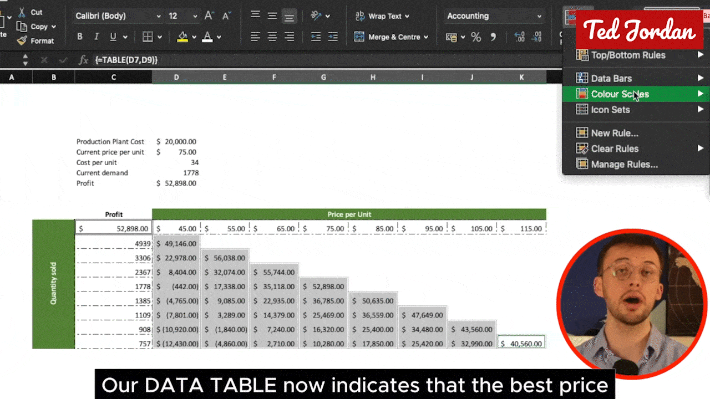
Task: Toggle italic formatting
Action: (97, 37)
